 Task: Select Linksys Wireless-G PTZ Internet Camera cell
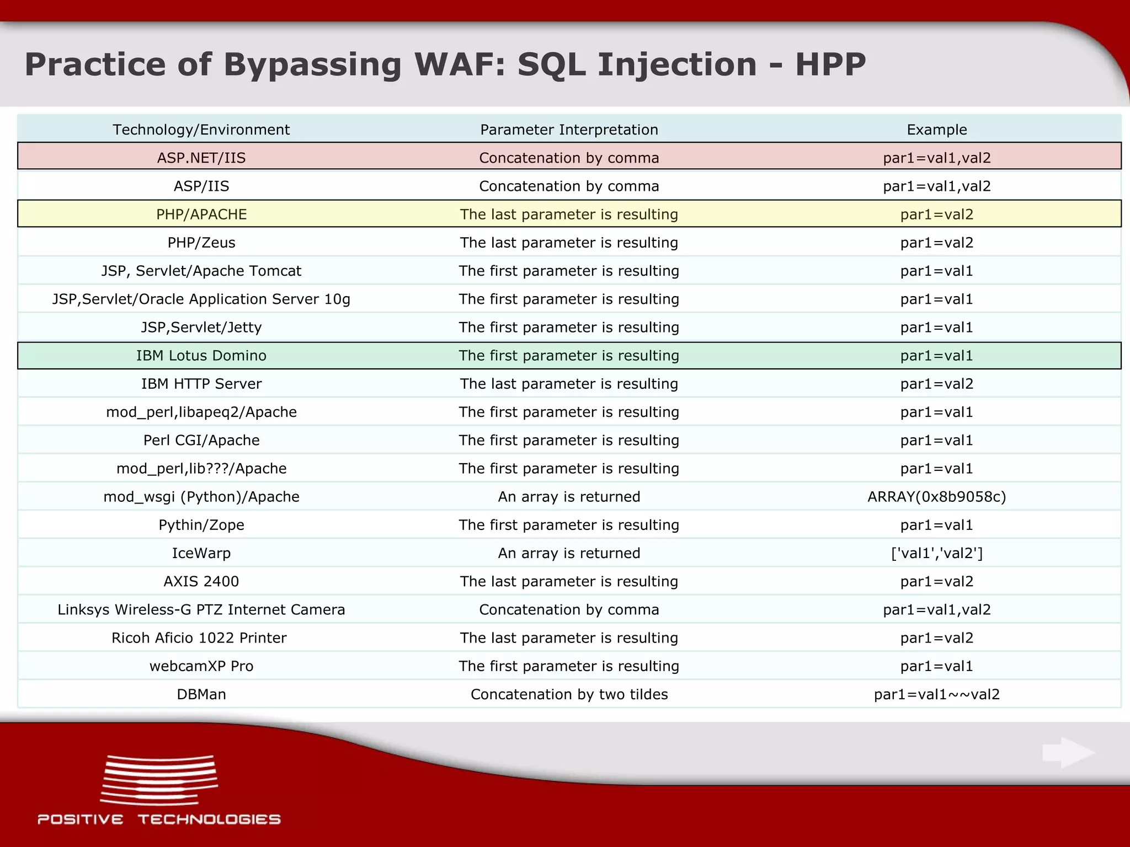point(201,609)
